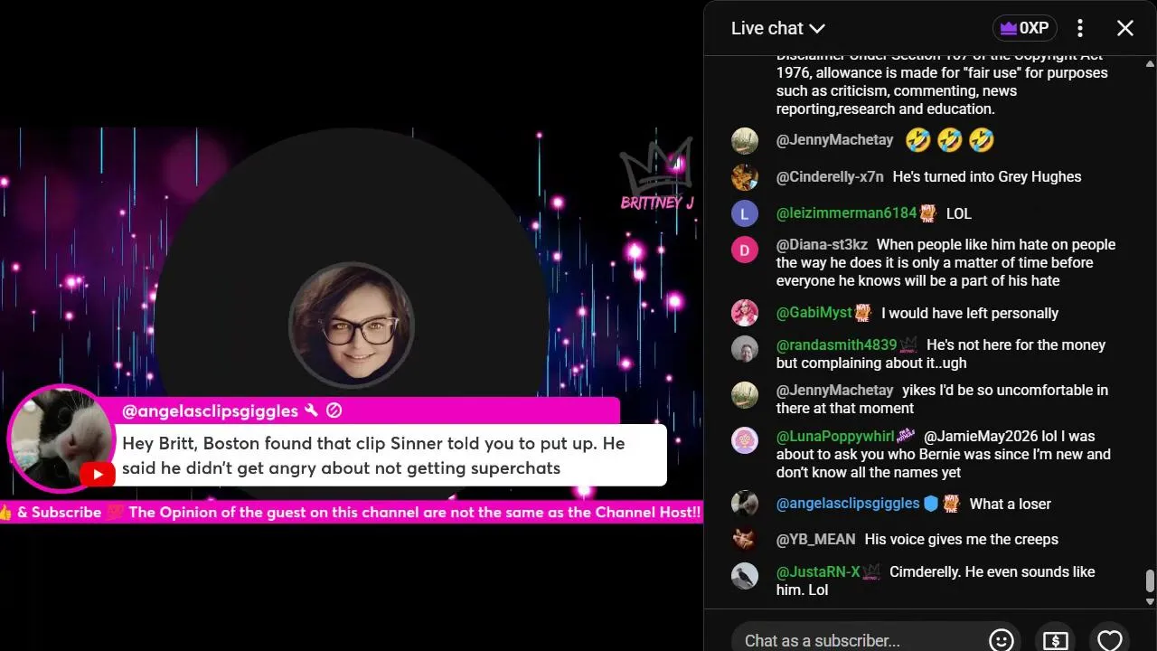The height and width of the screenshot is (651, 1157).
Task: Click the @leizimmerman6184 member name
Action: [846, 213]
